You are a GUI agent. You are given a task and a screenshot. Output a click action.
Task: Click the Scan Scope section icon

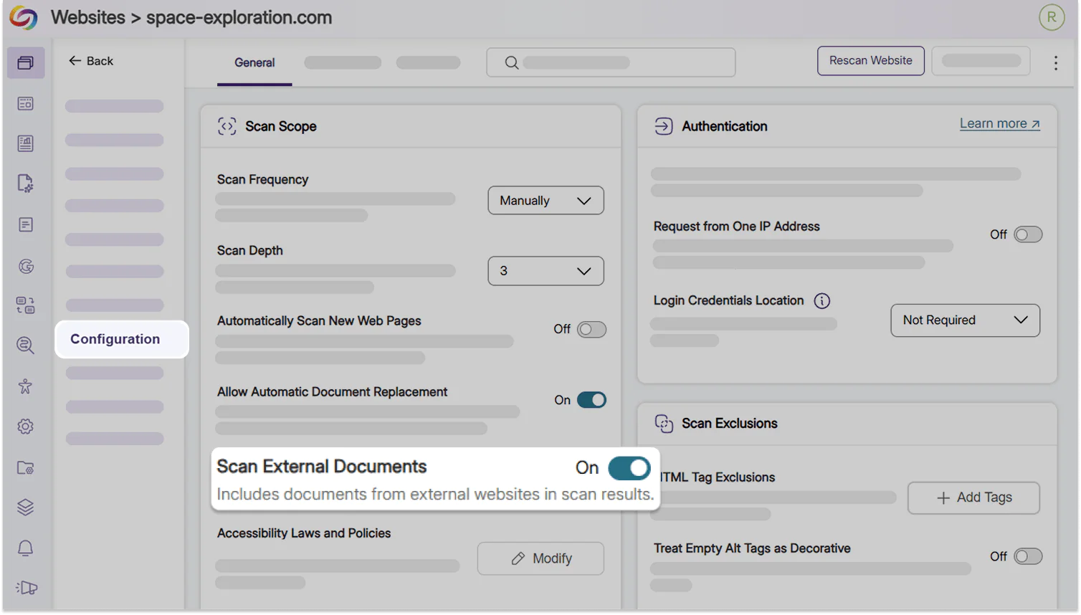tap(227, 127)
